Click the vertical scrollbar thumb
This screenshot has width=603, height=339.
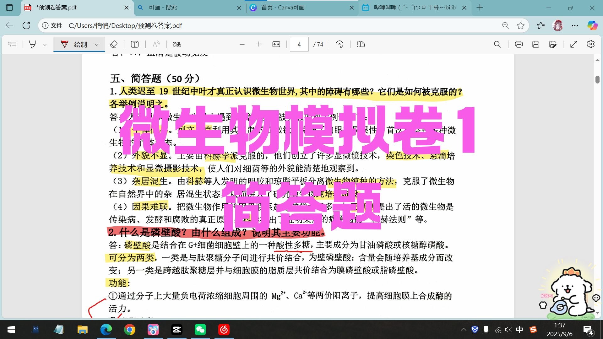597,79
